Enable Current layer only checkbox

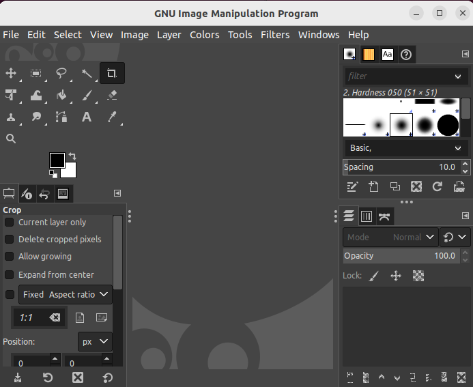coord(10,223)
